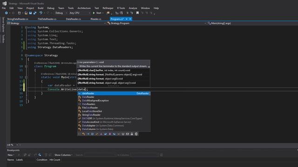Select LocalDataStoreSlot completion item
The image size is (298, 167).
(x=114, y=111)
